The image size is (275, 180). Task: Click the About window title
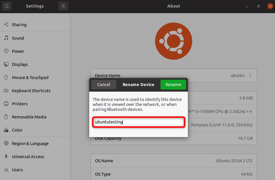coord(174,6)
